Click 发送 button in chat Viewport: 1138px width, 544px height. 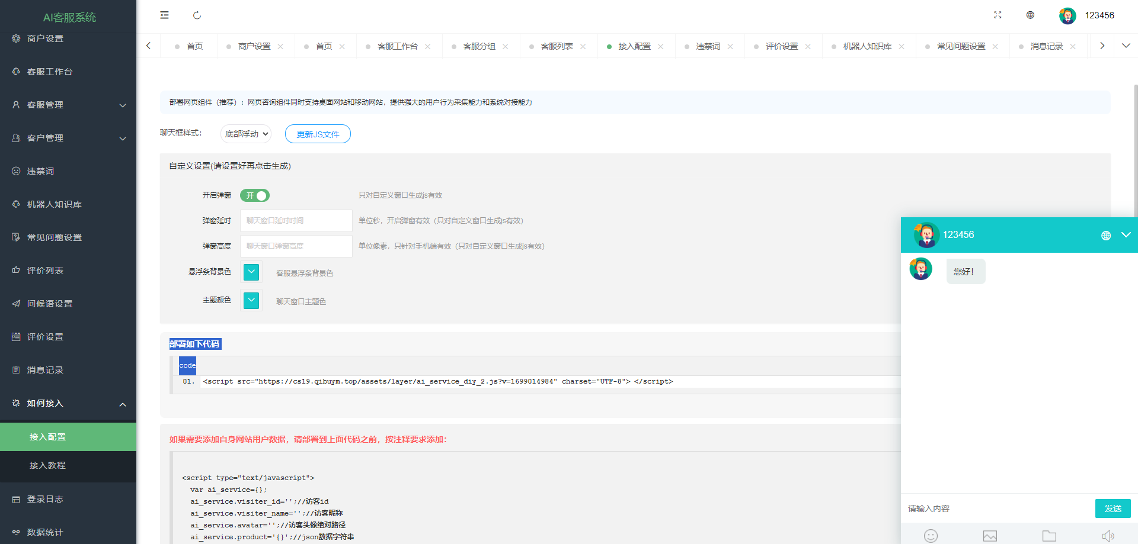pos(1113,508)
